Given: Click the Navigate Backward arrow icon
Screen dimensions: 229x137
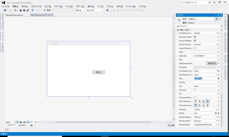Looking at the screenshot, I should point(5,10).
